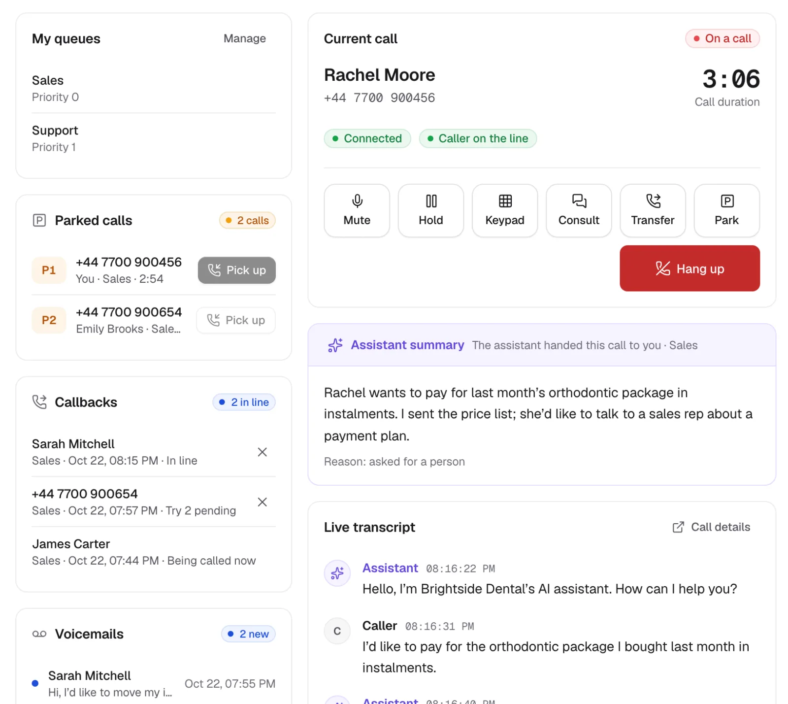Click the Voicemails tape icon
Image resolution: width=788 pixels, height=704 pixels.
(x=39, y=634)
